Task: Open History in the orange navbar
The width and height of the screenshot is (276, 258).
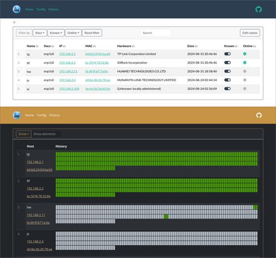Action: [x=54, y=115]
